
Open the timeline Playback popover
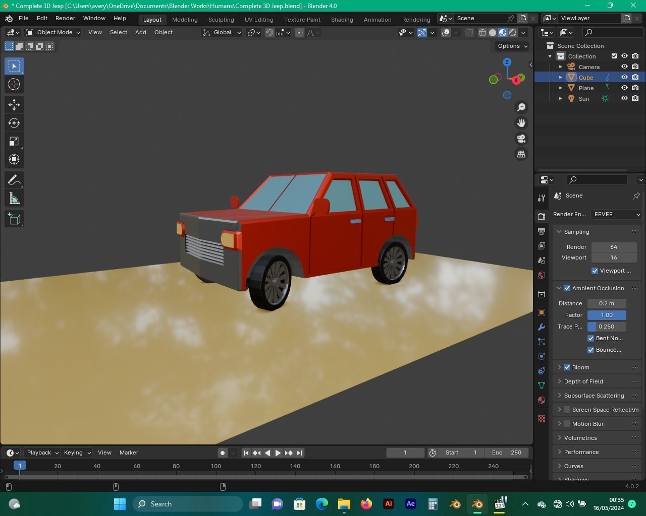pyautogui.click(x=42, y=453)
